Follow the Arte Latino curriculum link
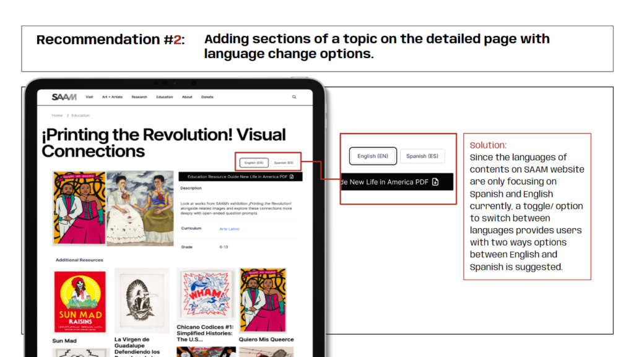The height and width of the screenshot is (357, 634). (229, 229)
